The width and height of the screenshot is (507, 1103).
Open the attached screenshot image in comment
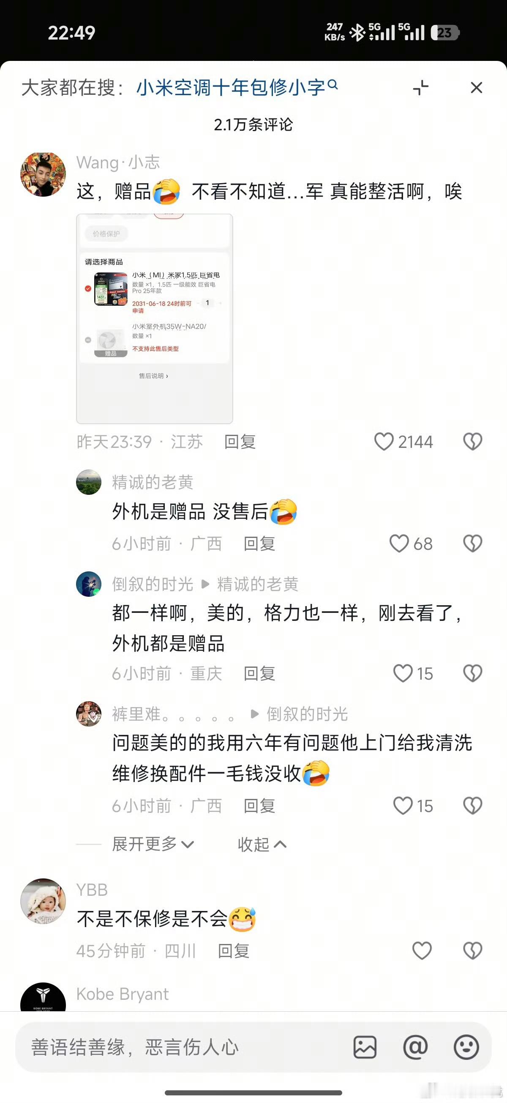pyautogui.click(x=155, y=318)
